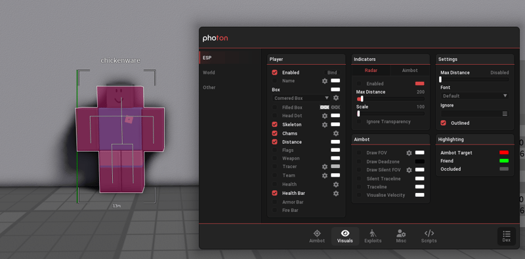This screenshot has height=259, width=525.
Task: Click the Bind button beside Enabled
Action: tap(332, 73)
